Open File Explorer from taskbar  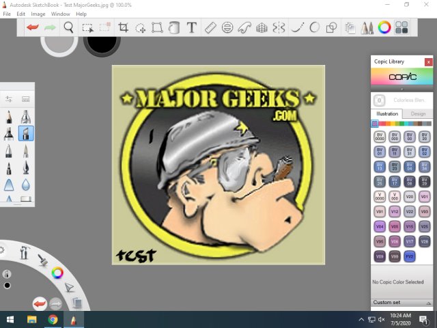click(x=32, y=320)
